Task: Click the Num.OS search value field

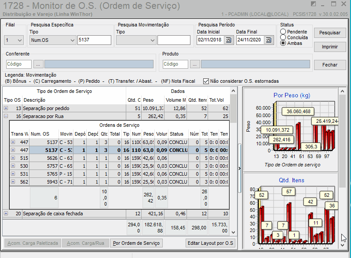Action: pyautogui.click(x=94, y=40)
